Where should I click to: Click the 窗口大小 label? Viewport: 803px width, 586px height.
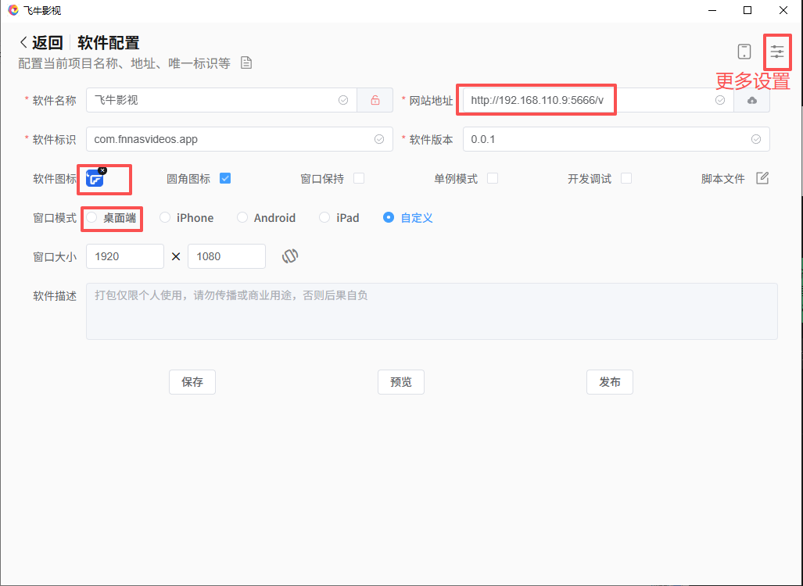pyautogui.click(x=55, y=256)
